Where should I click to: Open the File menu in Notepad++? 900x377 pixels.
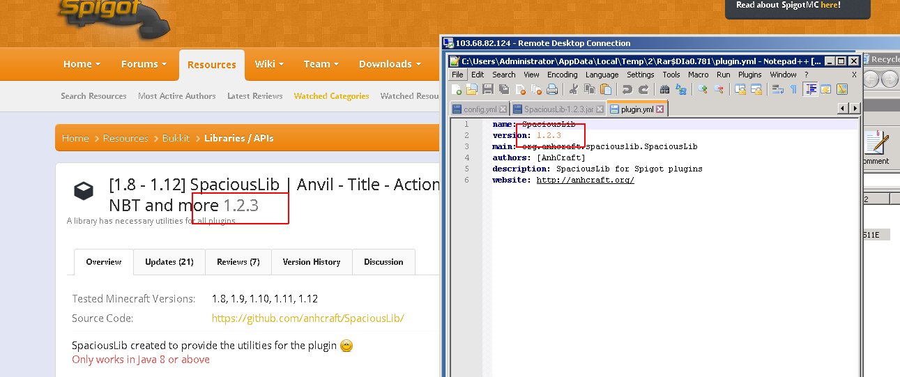457,75
